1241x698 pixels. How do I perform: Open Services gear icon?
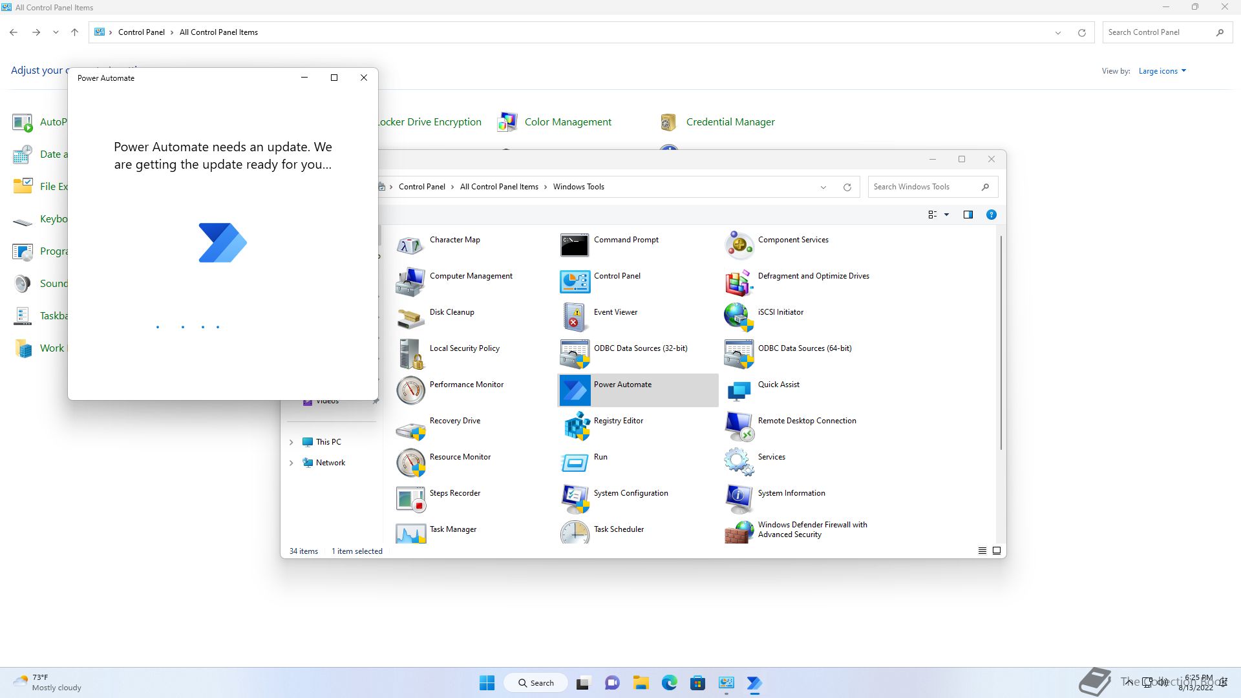coord(739,462)
